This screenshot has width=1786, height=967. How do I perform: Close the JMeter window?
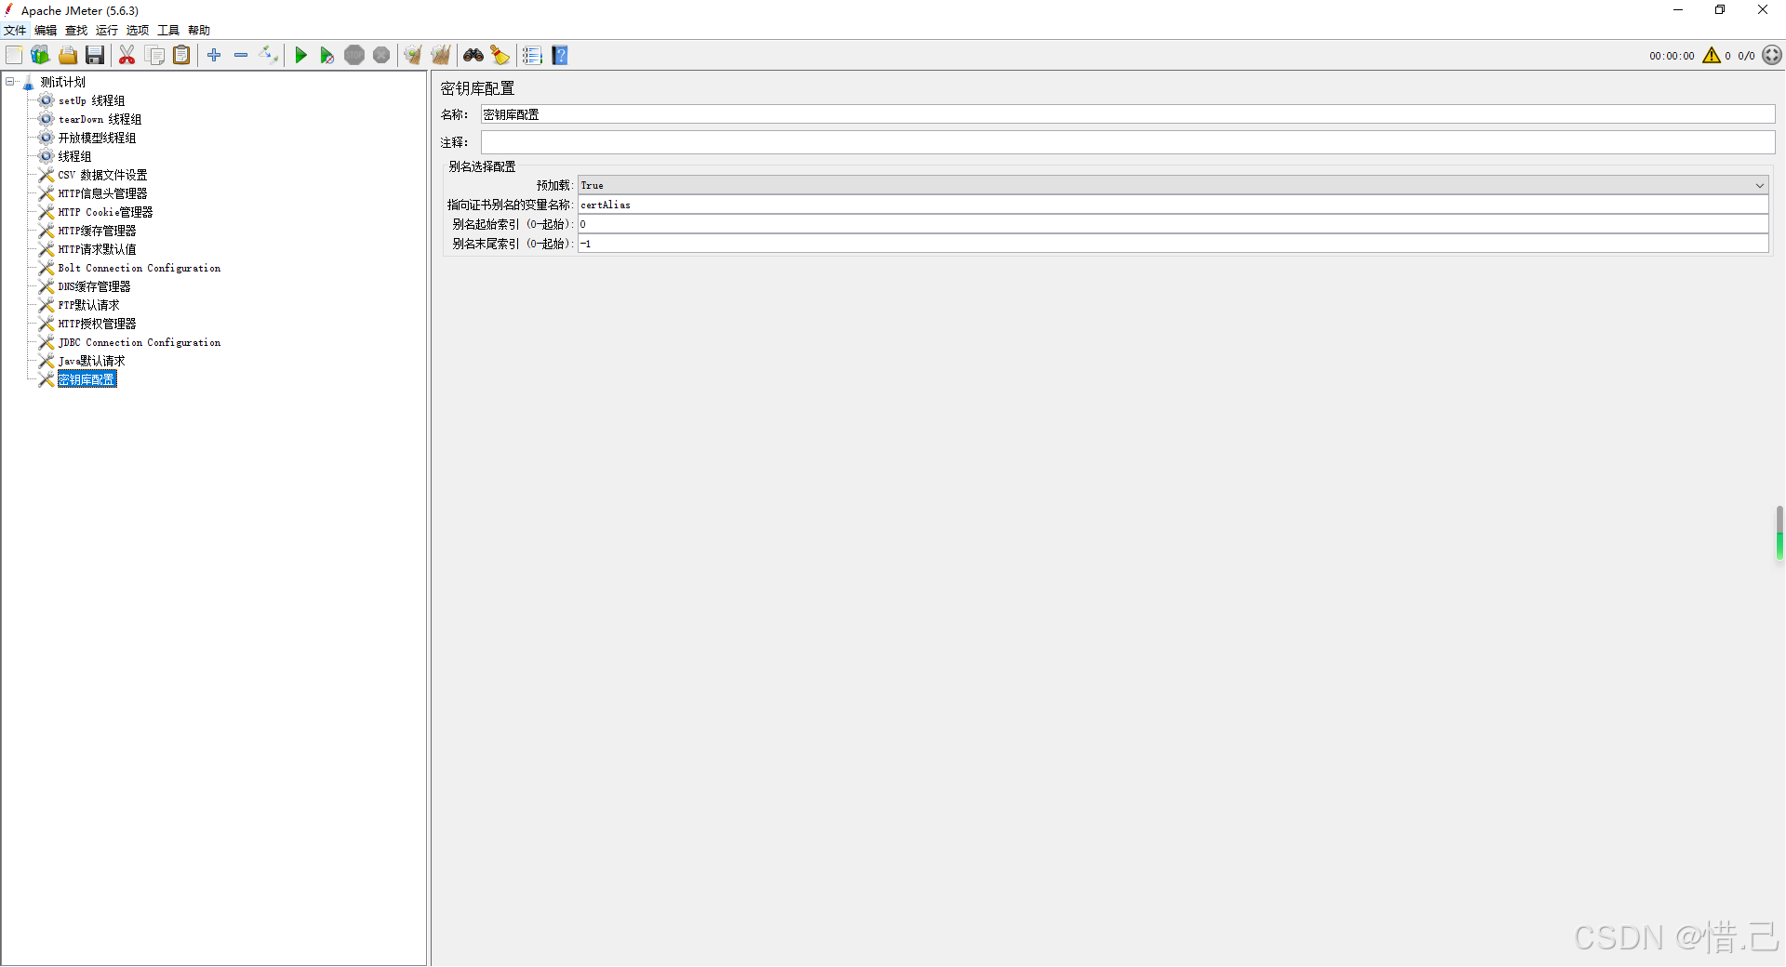[x=1763, y=10]
